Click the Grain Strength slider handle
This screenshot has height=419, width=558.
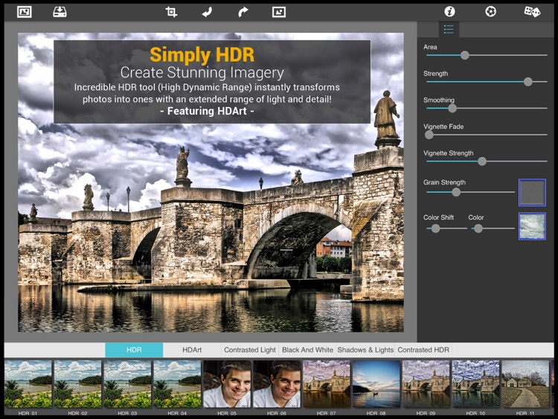[456, 192]
